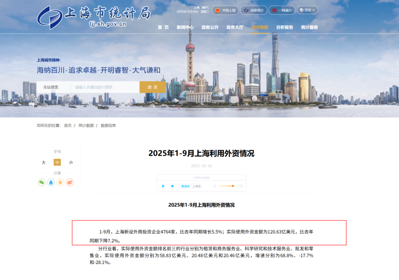This screenshot has width=399, height=280.
Task: Open 统计服务 navigation item
Action: (x=310, y=27)
